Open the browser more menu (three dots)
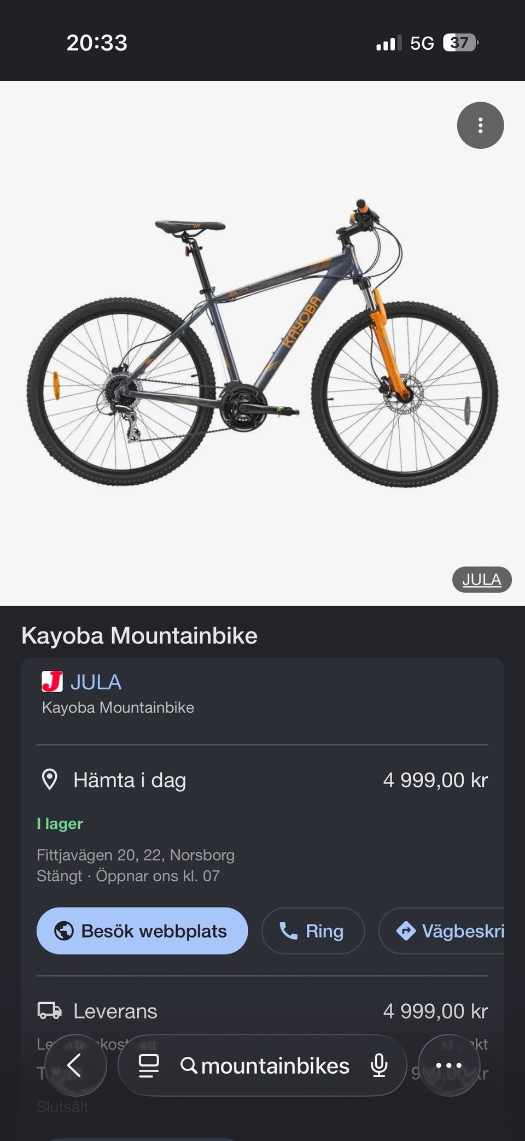The height and width of the screenshot is (1141, 525). 449,1065
